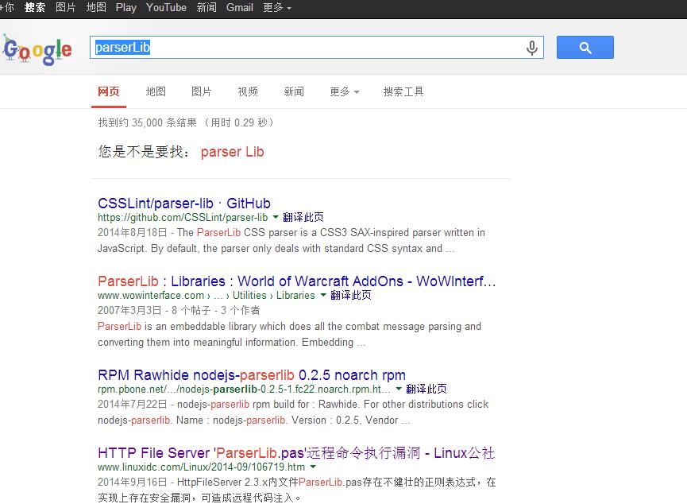Expand the arrow beside github.com/CSSLint/parser-lib URL
This screenshot has height=504, width=687.
(x=276, y=217)
